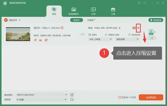View source file info icon
Image resolution: width=167 pixels, height=106 pixels.
pos(62,28)
